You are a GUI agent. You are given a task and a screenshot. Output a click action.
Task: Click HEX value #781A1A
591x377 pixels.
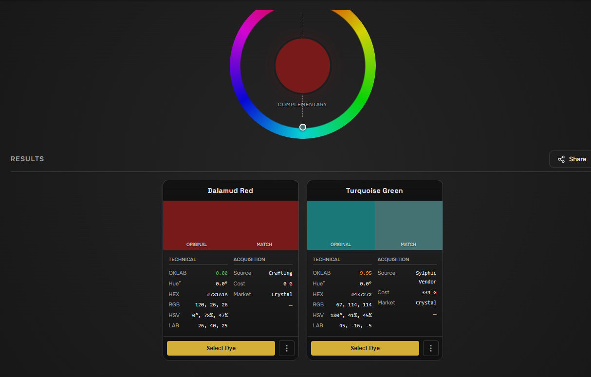tap(217, 294)
